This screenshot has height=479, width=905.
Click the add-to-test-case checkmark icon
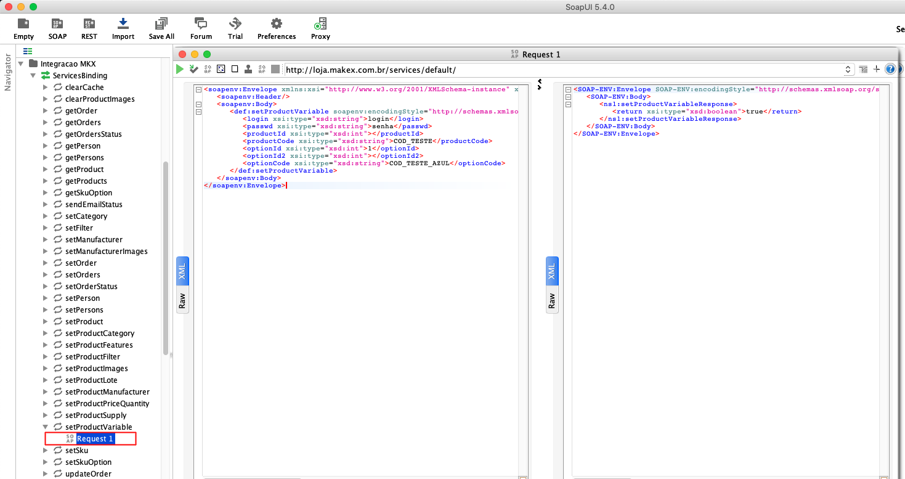(194, 69)
